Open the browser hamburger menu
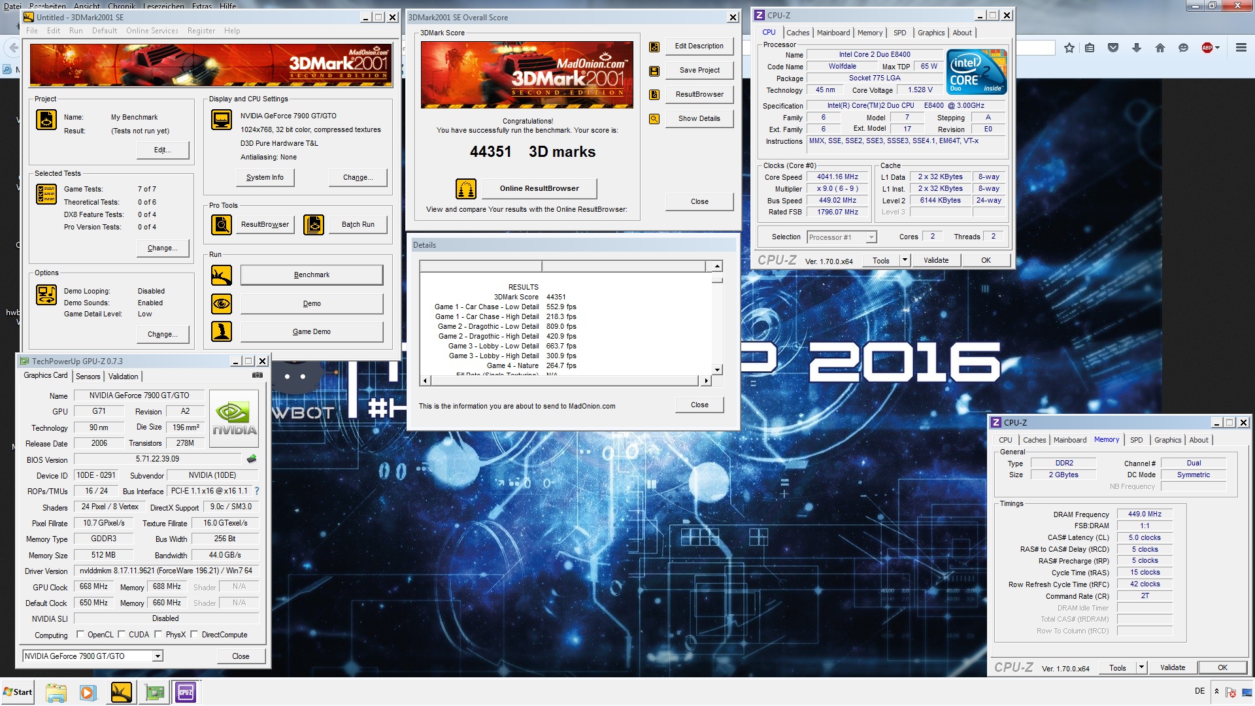The height and width of the screenshot is (706, 1255). coord(1241,48)
